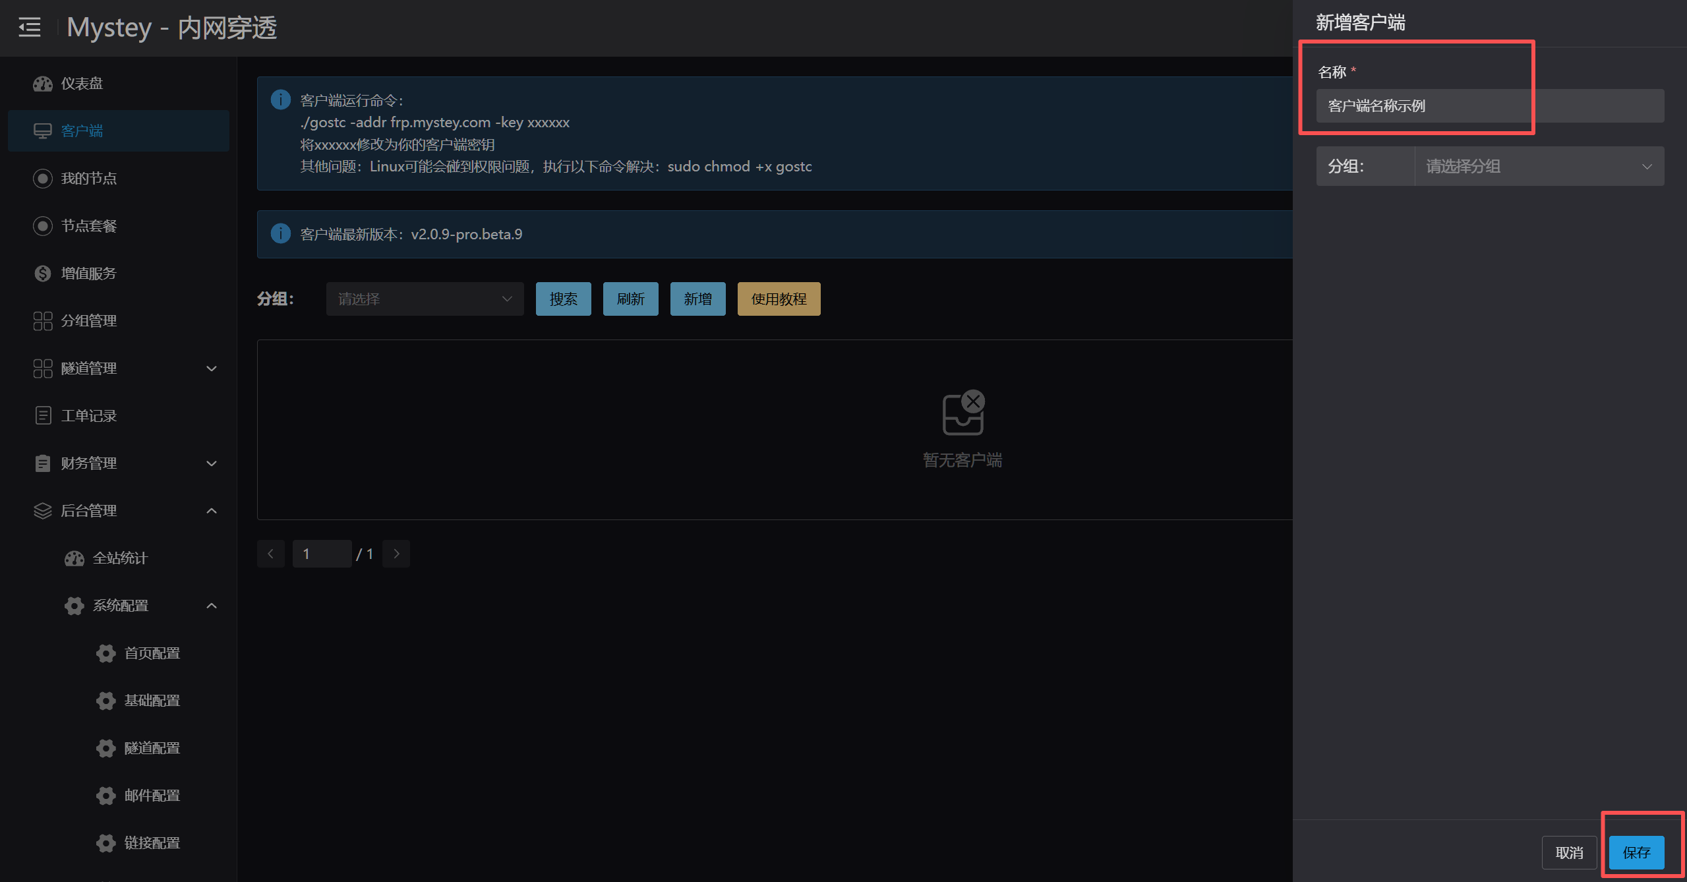1687x882 pixels.
Task: Open 全站统计 gauge icon
Action: pos(74,558)
